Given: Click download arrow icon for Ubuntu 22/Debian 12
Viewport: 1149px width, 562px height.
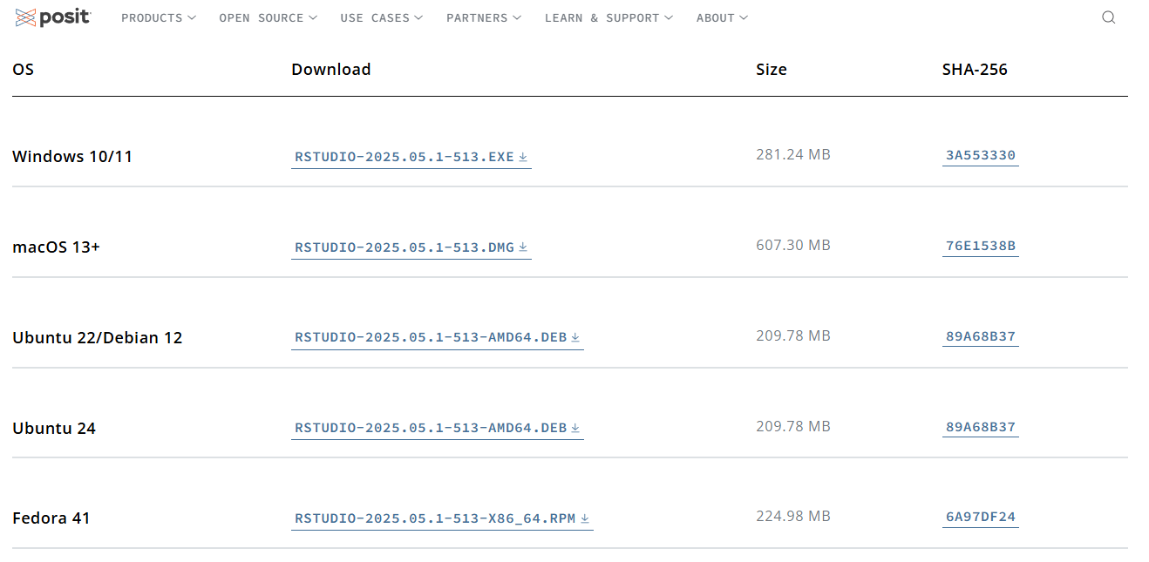Looking at the screenshot, I should pyautogui.click(x=575, y=338).
